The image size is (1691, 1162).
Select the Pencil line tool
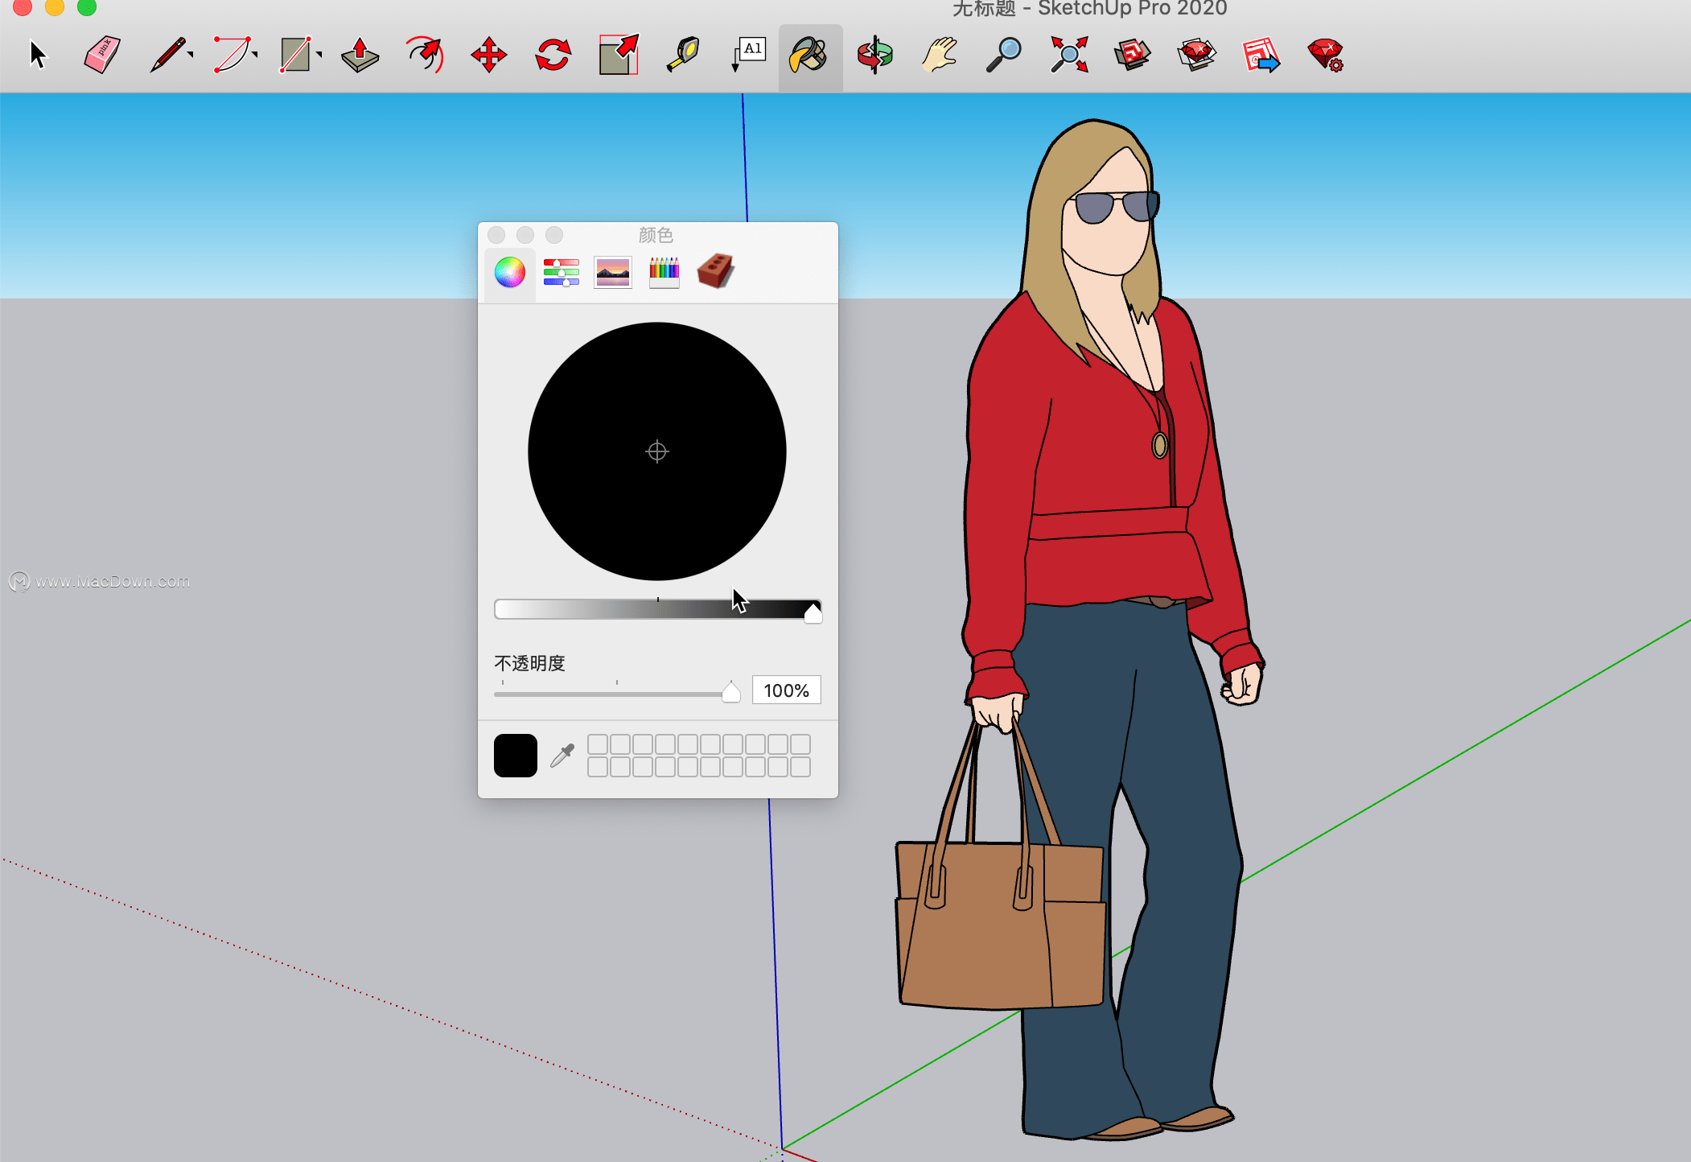167,56
